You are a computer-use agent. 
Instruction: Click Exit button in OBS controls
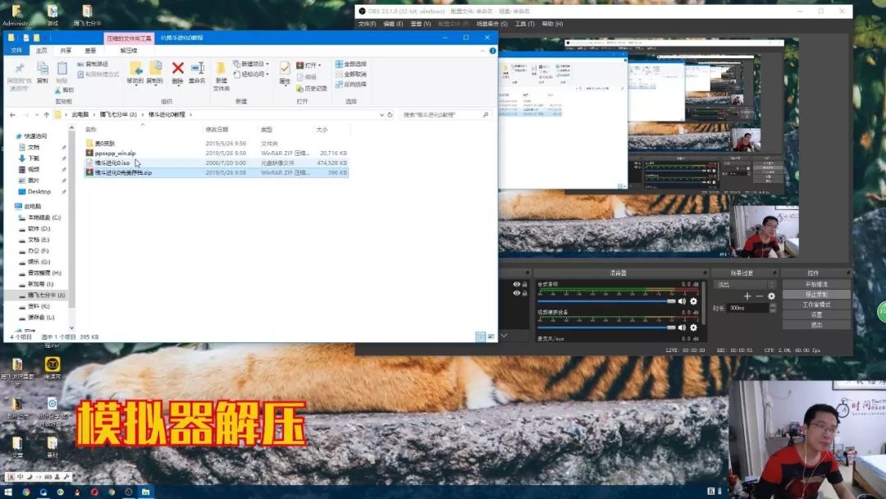816,325
